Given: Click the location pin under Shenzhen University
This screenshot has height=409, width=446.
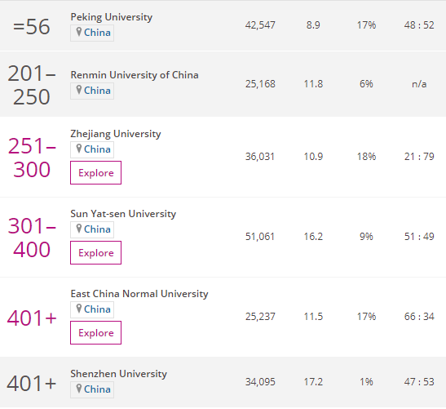Looking at the screenshot, I should pyautogui.click(x=79, y=389).
